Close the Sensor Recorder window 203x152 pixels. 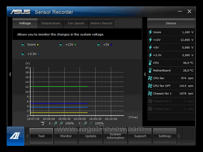point(189,11)
